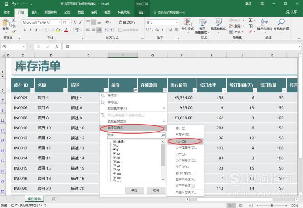Click the insert function fx icon
The width and height of the screenshot is (303, 208).
coord(57,47)
